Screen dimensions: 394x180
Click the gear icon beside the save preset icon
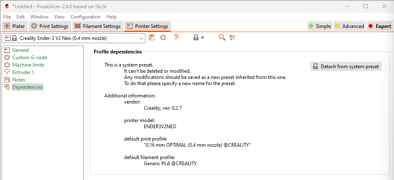163,37
